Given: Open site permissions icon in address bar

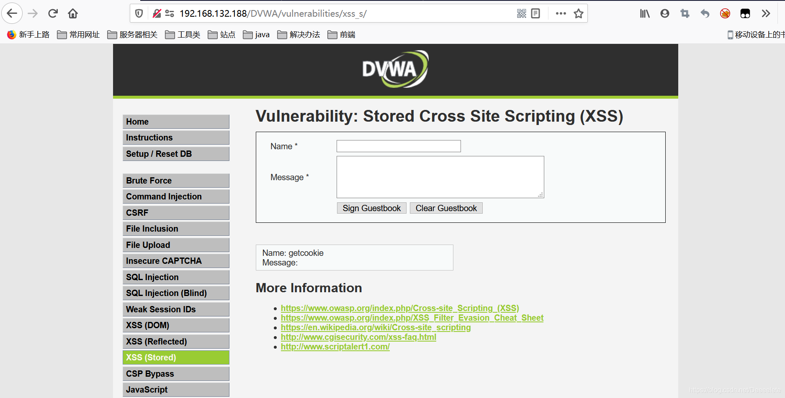Looking at the screenshot, I should (x=170, y=13).
